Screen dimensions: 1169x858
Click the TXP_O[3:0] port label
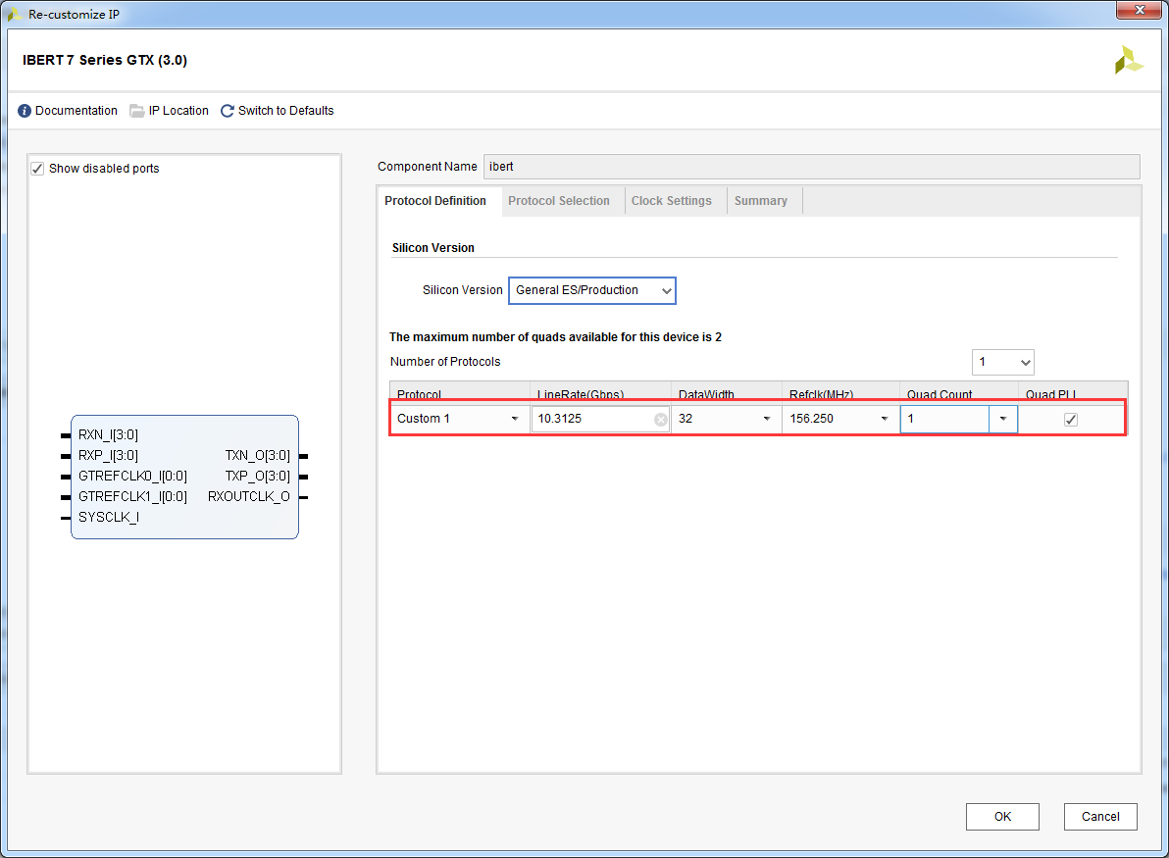point(257,477)
